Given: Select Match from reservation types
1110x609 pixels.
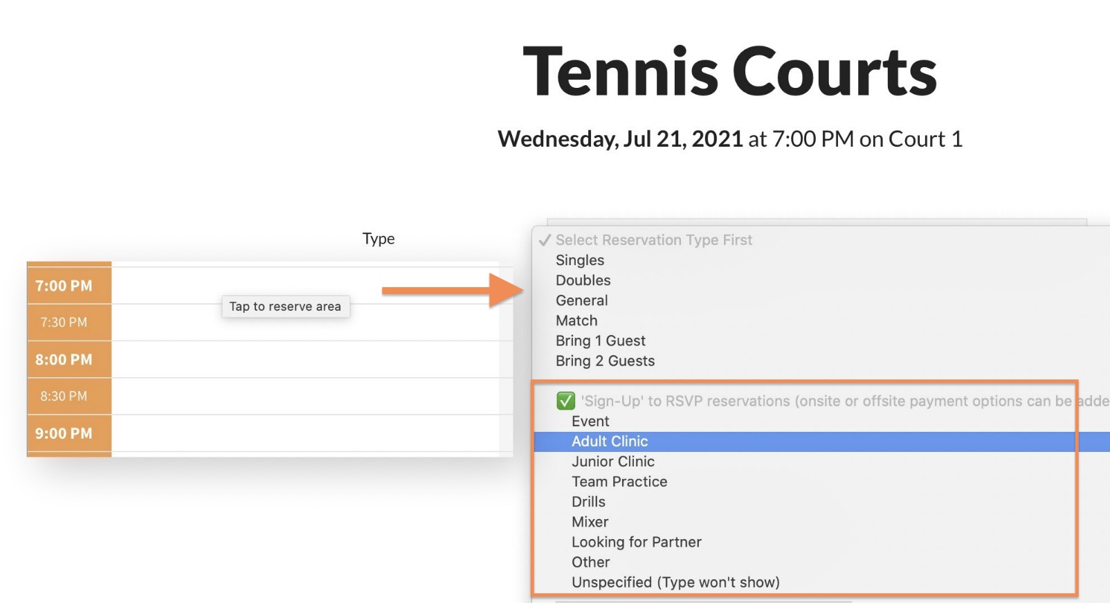Looking at the screenshot, I should [x=576, y=320].
